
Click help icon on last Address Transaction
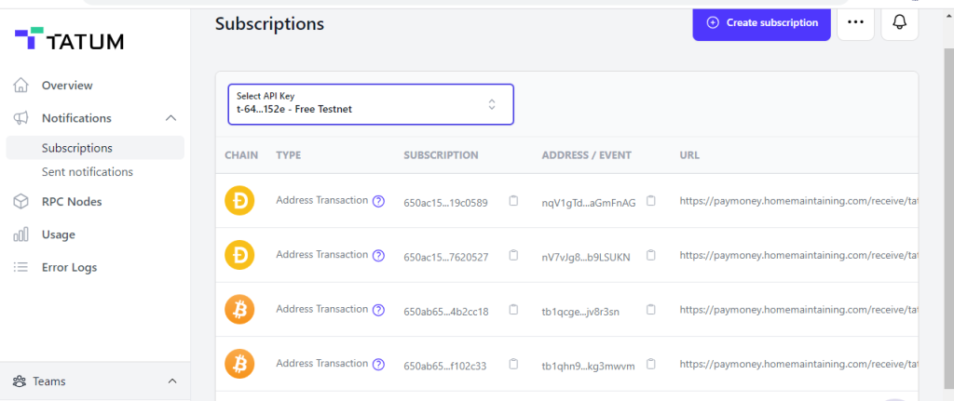(378, 365)
